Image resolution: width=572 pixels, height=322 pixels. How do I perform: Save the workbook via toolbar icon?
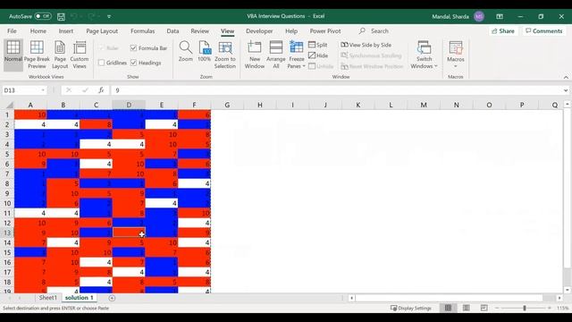(61, 16)
